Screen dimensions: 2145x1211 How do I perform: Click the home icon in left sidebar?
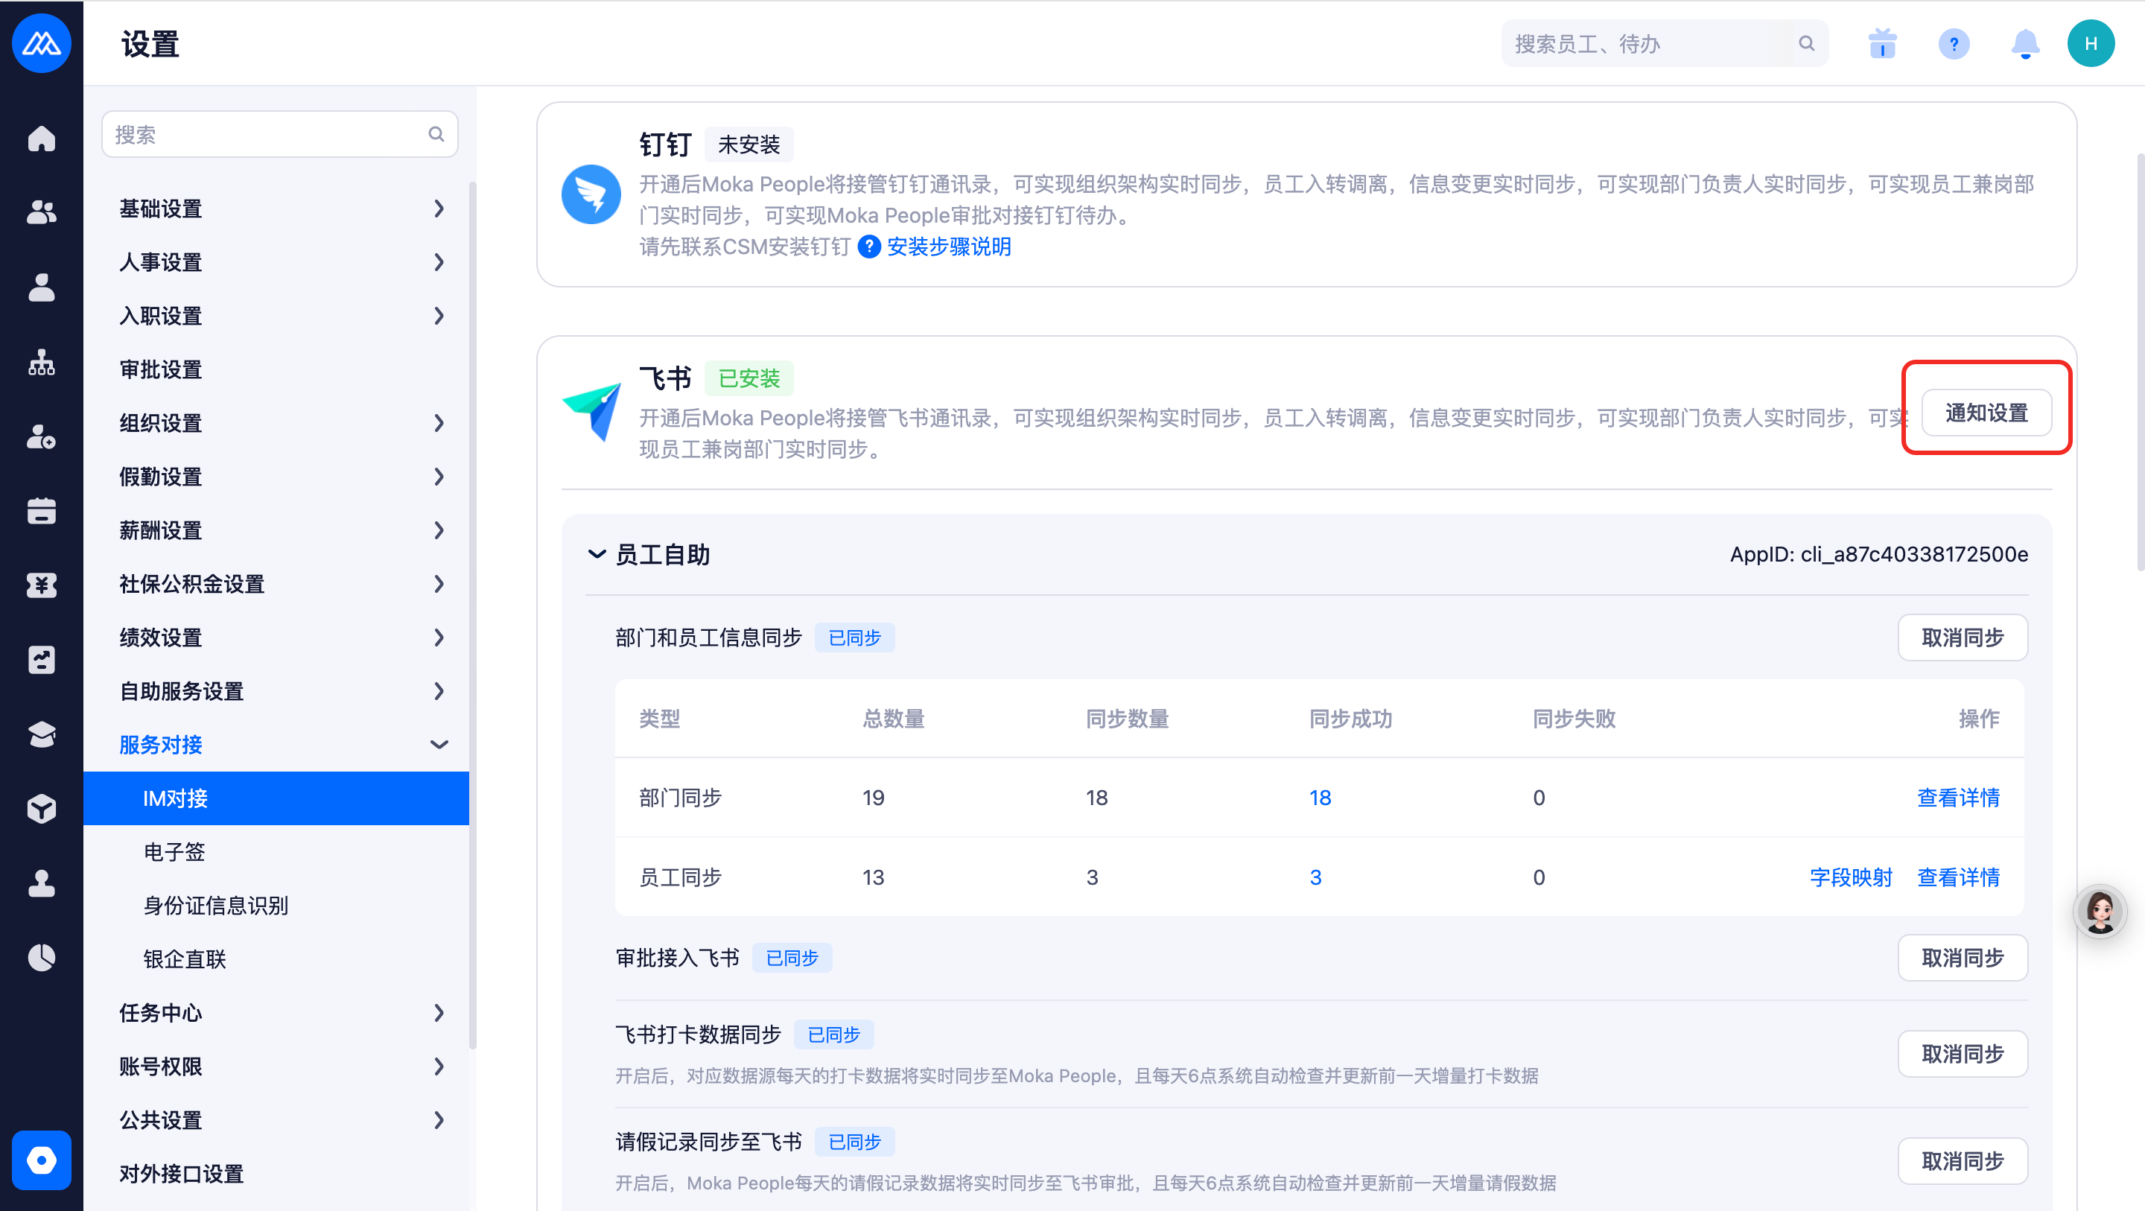(x=42, y=139)
